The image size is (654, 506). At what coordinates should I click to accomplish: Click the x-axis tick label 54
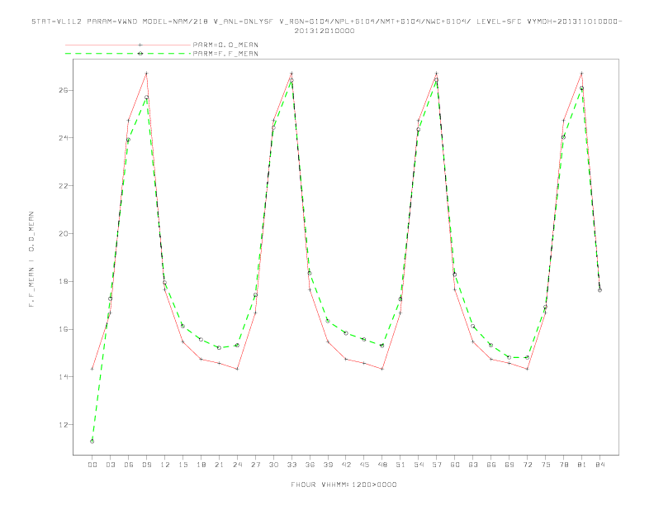(419, 465)
